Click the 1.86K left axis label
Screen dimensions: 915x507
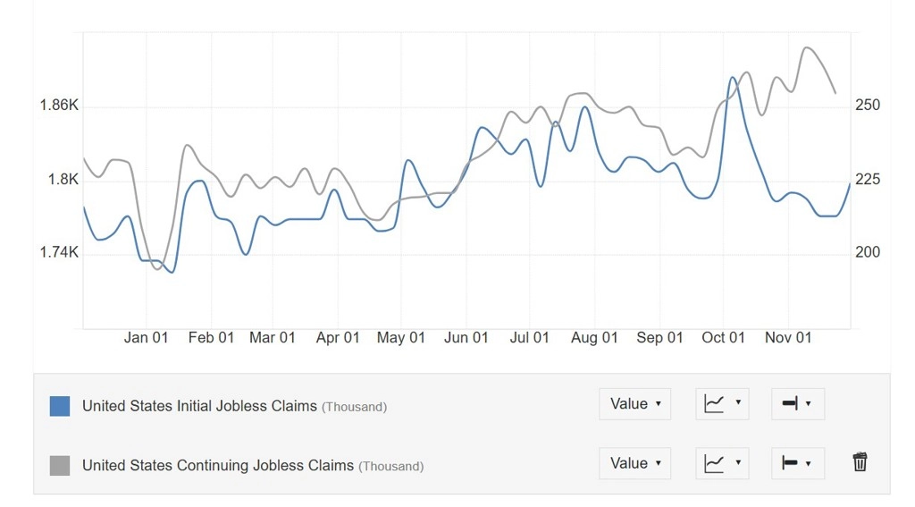click(59, 106)
